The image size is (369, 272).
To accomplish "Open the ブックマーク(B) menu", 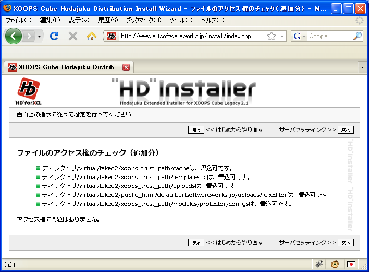I will point(143,20).
